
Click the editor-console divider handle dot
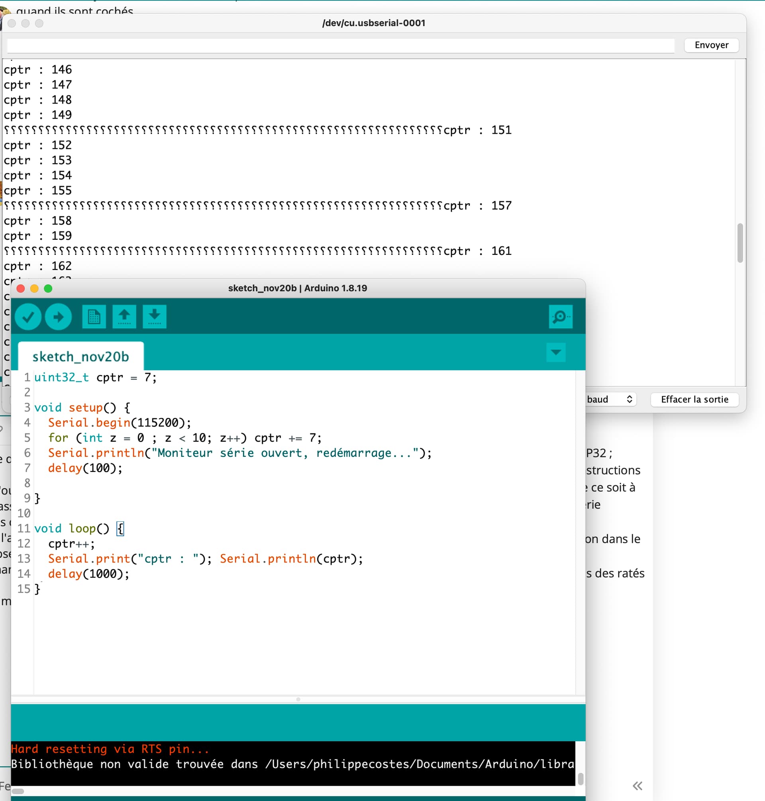[x=298, y=699]
